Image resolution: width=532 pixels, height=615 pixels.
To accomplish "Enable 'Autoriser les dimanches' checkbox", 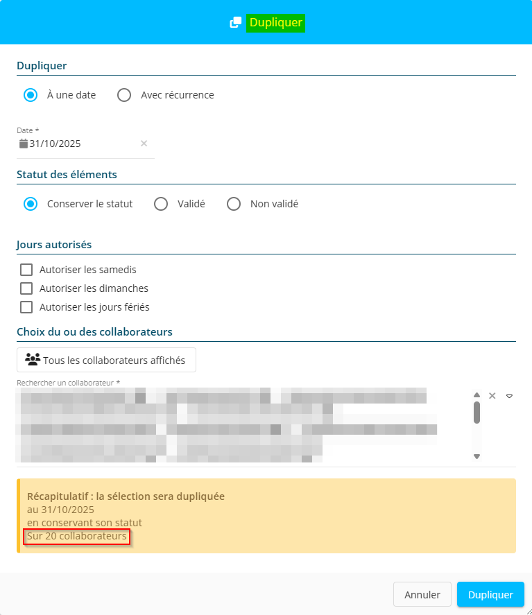I will (x=26, y=288).
